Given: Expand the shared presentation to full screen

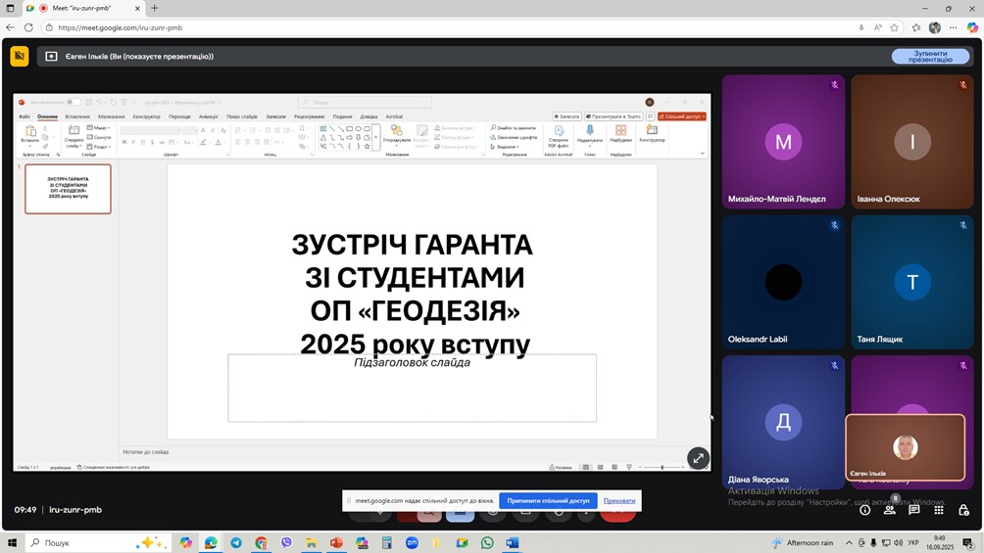Looking at the screenshot, I should point(698,458).
